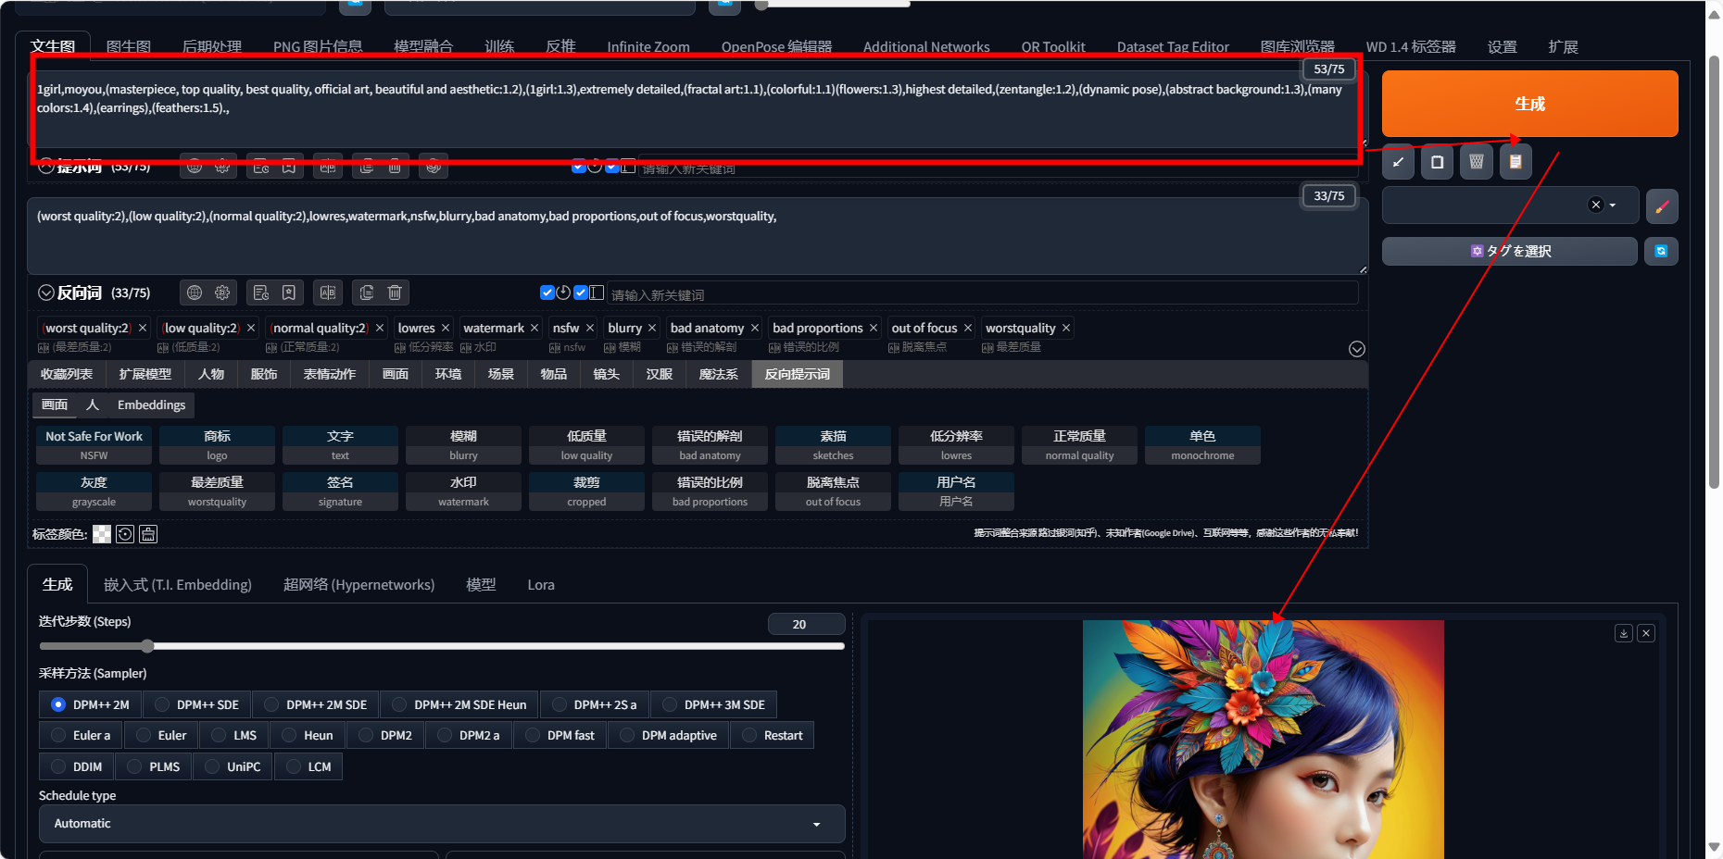Screen dimensions: 1723x859
Task: Select the Euler a sampler
Action: (80, 735)
